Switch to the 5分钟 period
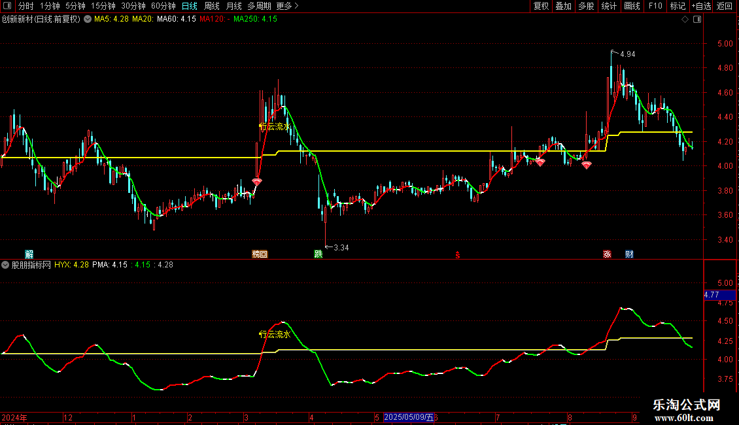Image resolution: width=739 pixels, height=425 pixels. (x=75, y=6)
